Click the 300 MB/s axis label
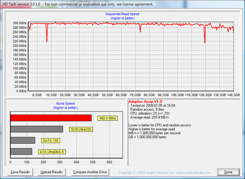 [19, 23]
